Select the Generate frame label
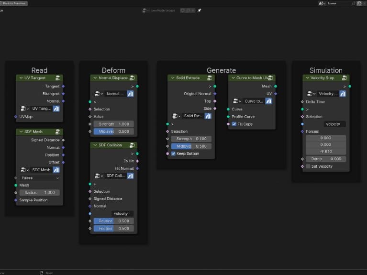This screenshot has height=275, width=367. tap(221, 70)
